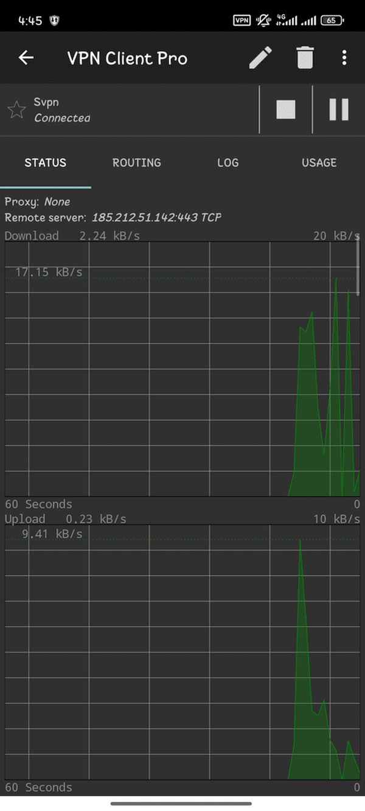This screenshot has width=365, height=811.
Task: Tap the 10 kB/s upload scale label
Action: pyautogui.click(x=337, y=519)
